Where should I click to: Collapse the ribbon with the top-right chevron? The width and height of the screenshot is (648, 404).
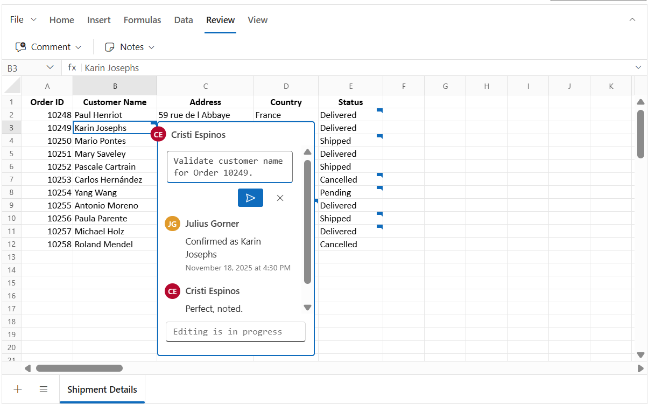632,19
